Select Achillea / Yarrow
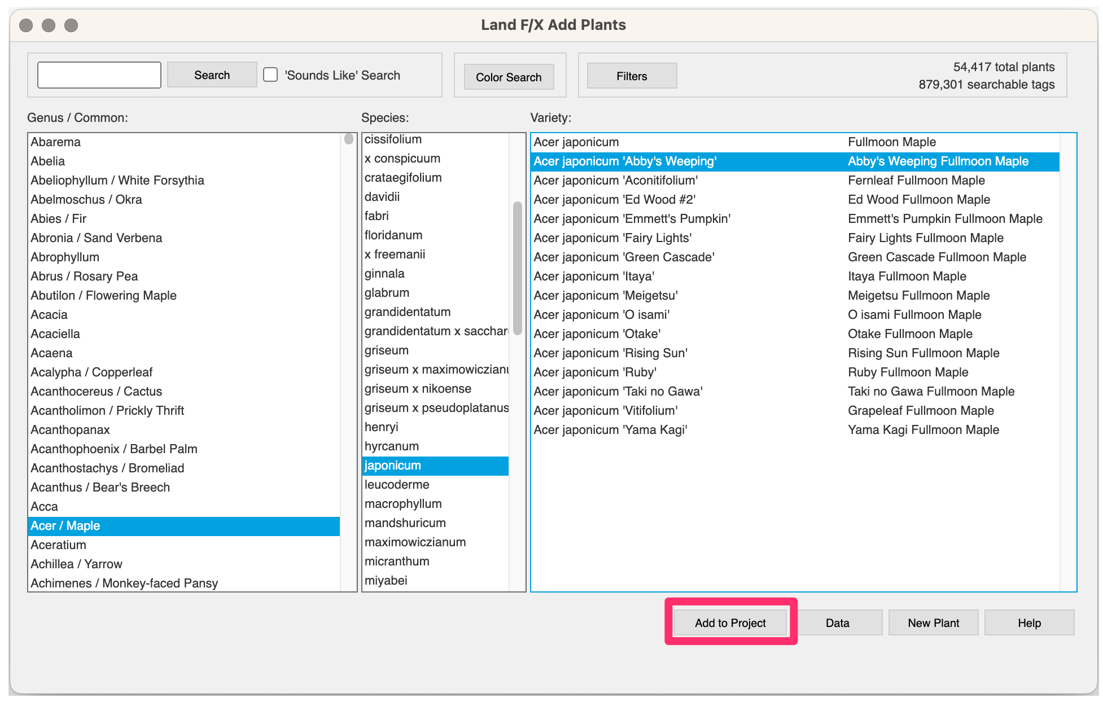Screen dimensions: 1103x702 [x=184, y=564]
